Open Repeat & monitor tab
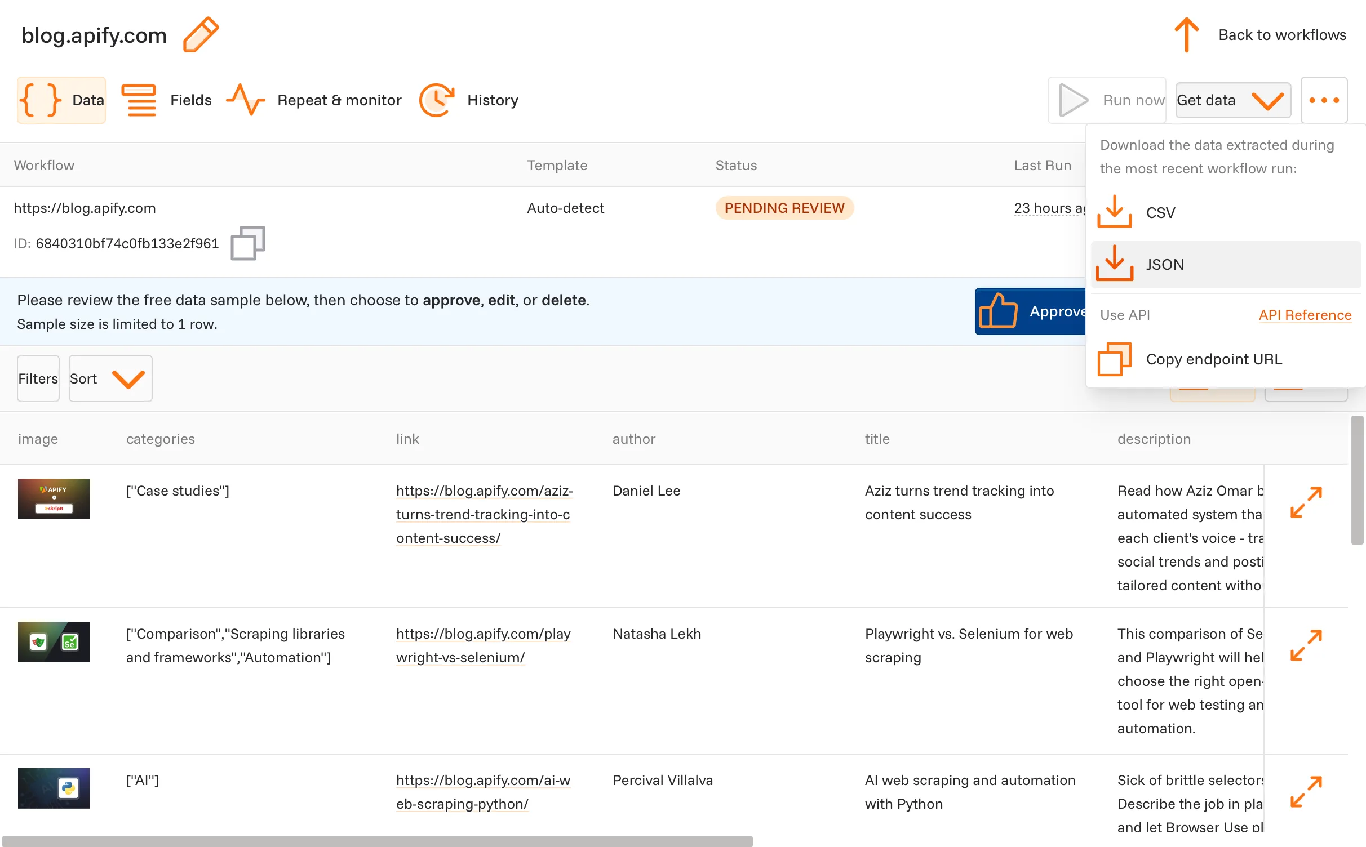This screenshot has height=847, width=1366. [x=313, y=100]
